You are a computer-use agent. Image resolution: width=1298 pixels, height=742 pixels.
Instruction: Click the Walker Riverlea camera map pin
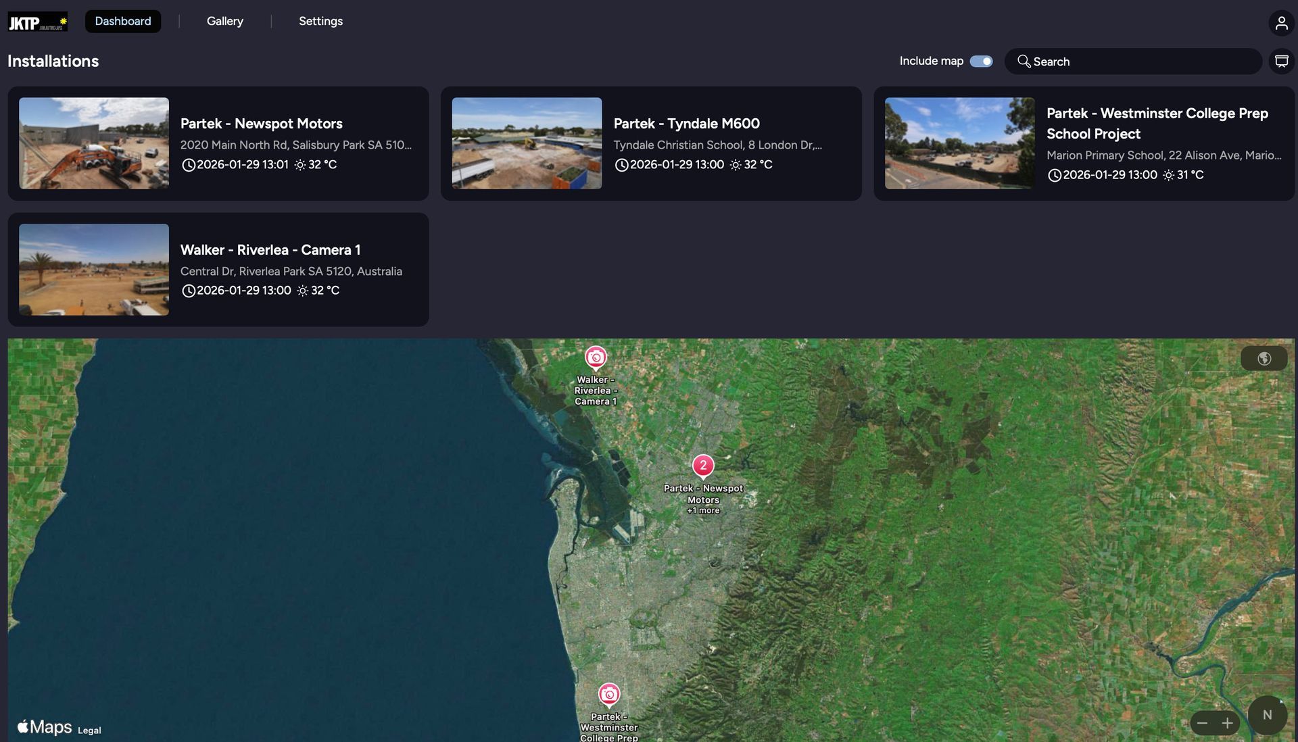(x=596, y=357)
